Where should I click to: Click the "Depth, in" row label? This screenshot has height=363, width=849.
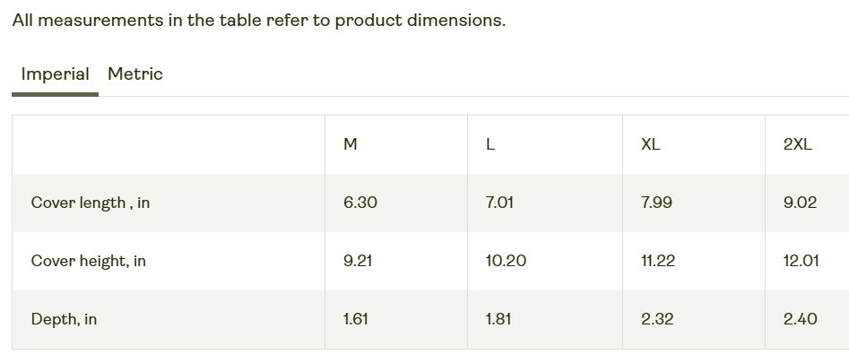tap(64, 319)
